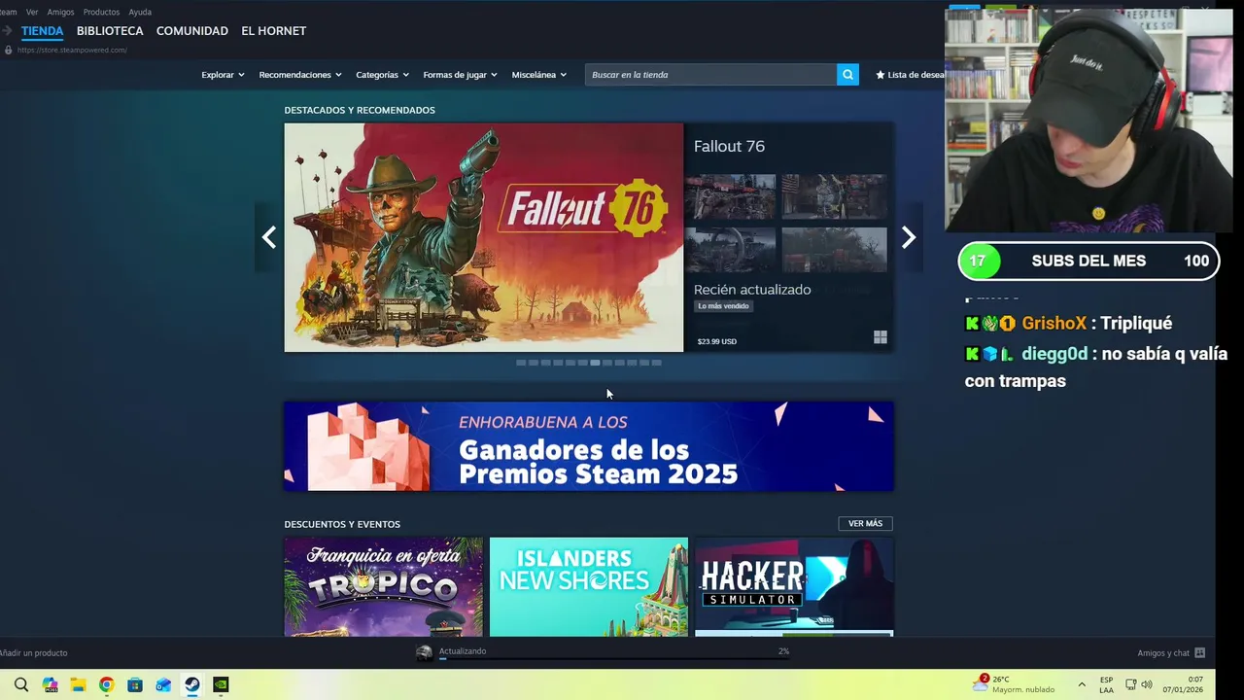Open Microsoft Store taskbar icon
This screenshot has width=1244, height=700.
click(135, 684)
